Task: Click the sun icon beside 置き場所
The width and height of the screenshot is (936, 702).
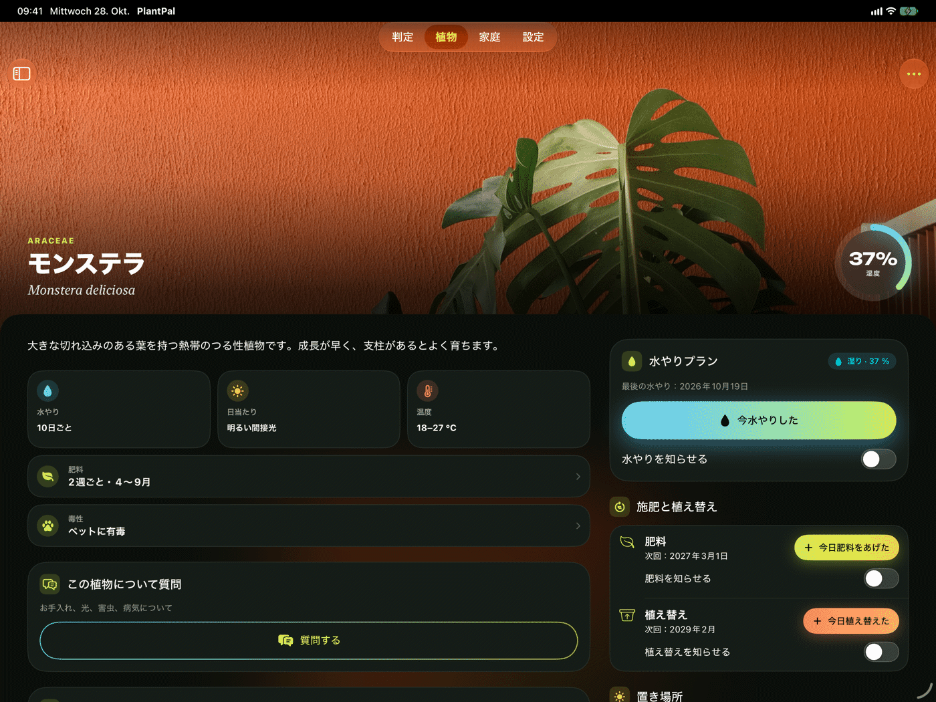Action: [620, 696]
